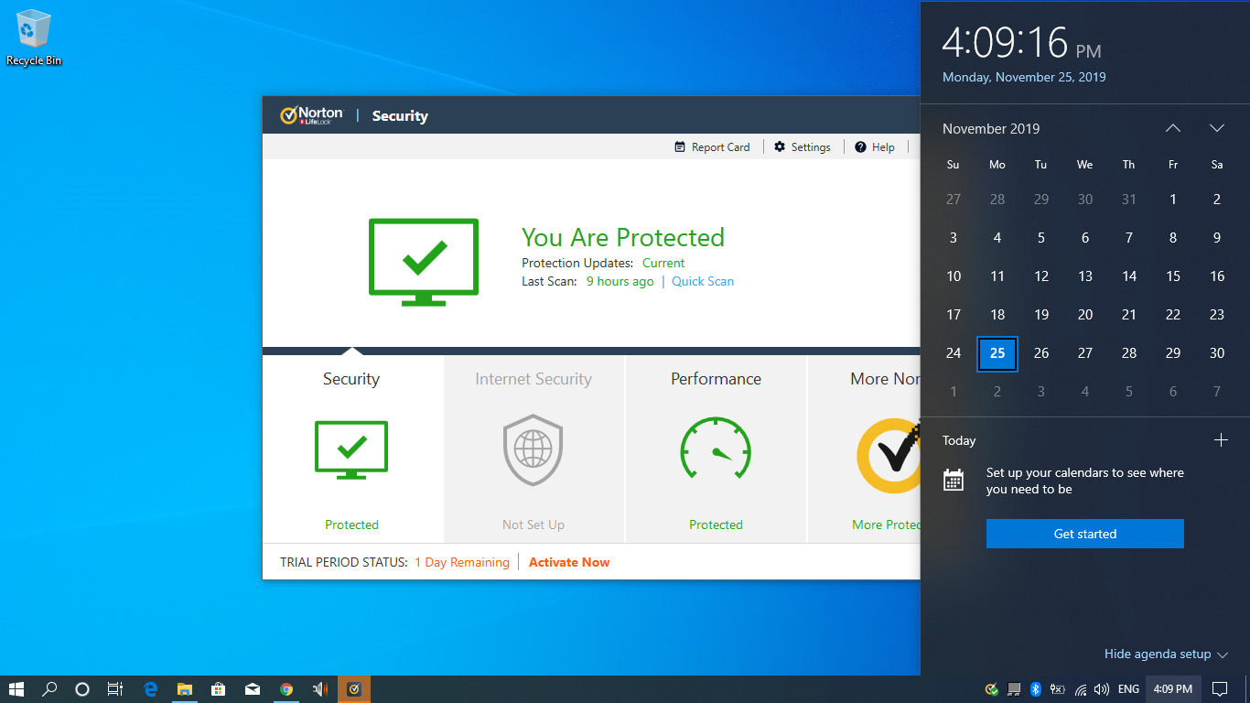Select the More Norton tab
Image resolution: width=1250 pixels, height=703 pixels.
tap(865, 449)
